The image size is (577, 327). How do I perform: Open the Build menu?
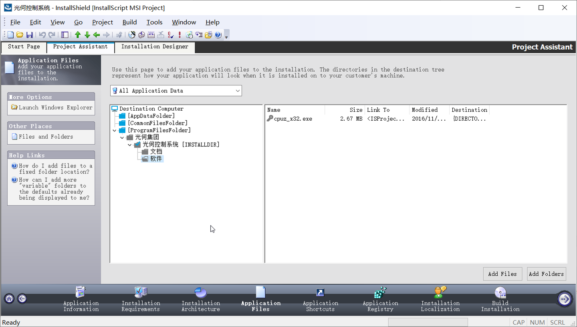click(130, 22)
